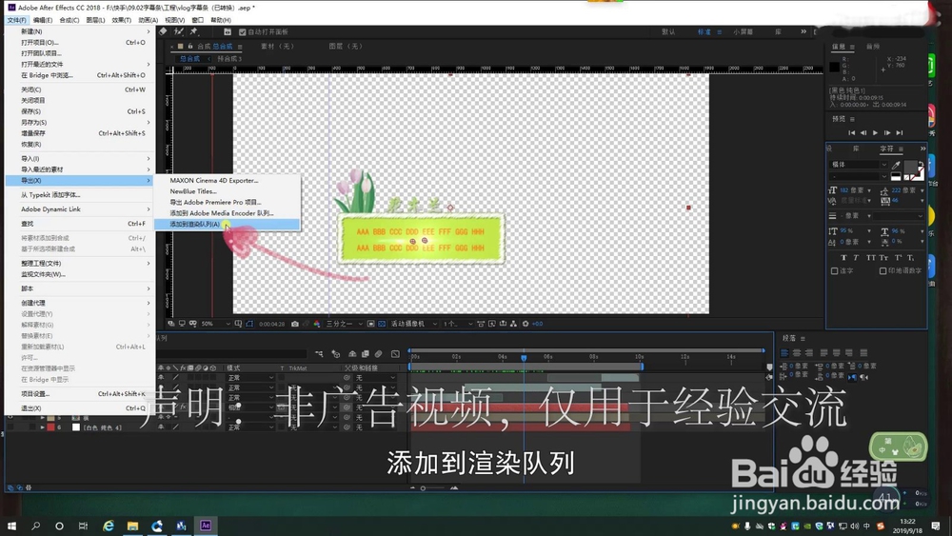Click the current time indicator on timeline ruler
The width and height of the screenshot is (952, 536).
pos(524,358)
